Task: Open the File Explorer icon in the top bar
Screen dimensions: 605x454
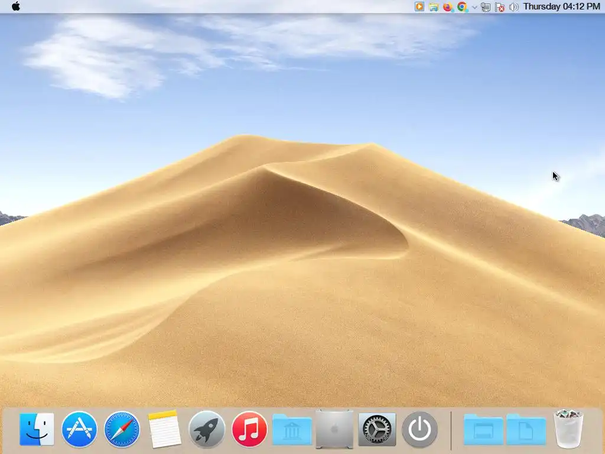Action: click(434, 7)
